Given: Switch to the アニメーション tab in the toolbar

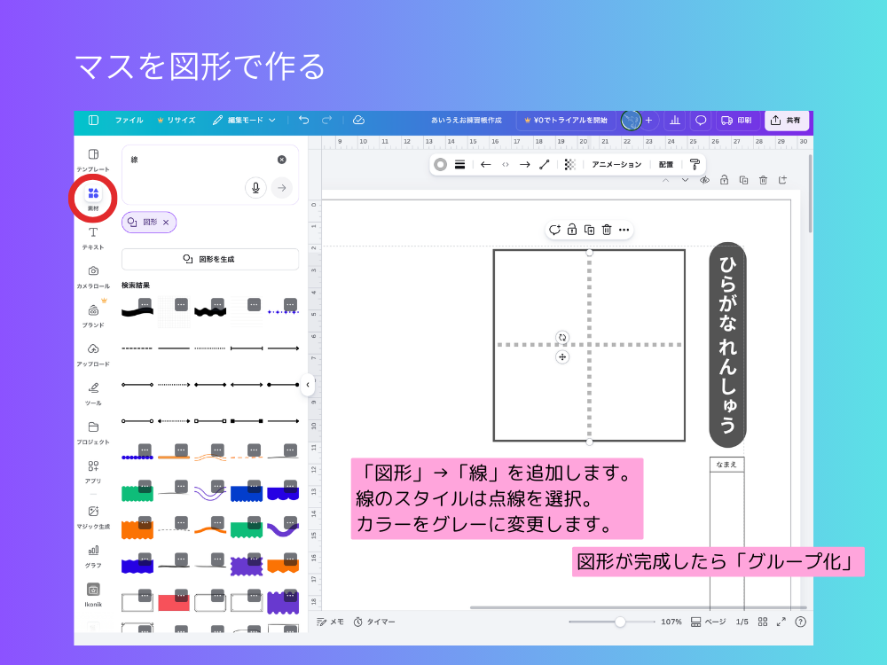Looking at the screenshot, I should coord(617,165).
